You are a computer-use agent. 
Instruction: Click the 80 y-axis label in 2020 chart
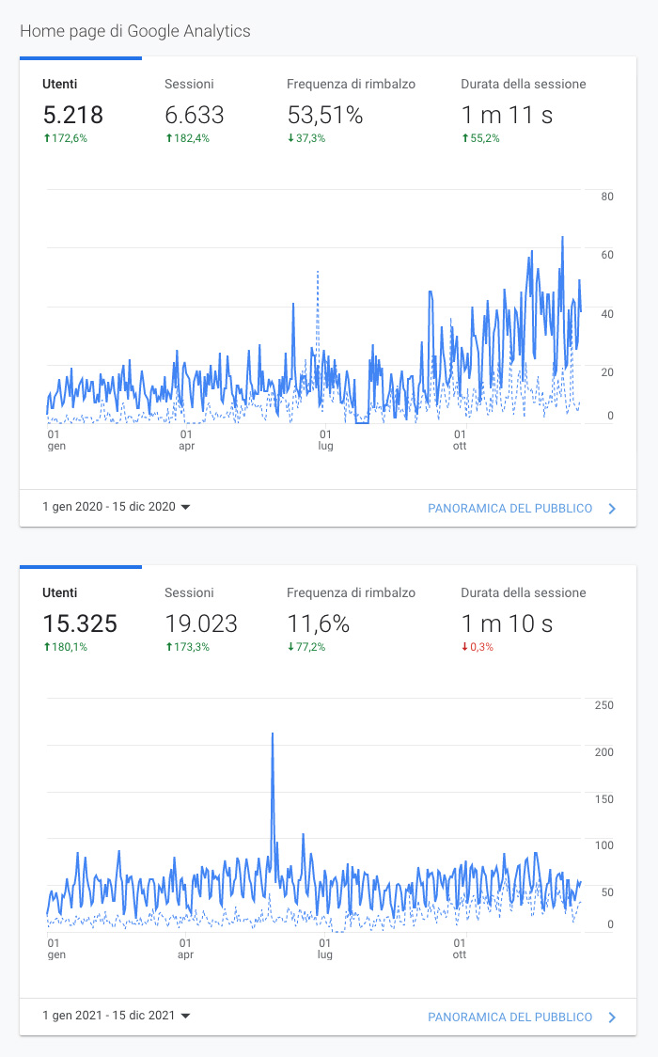tap(607, 197)
